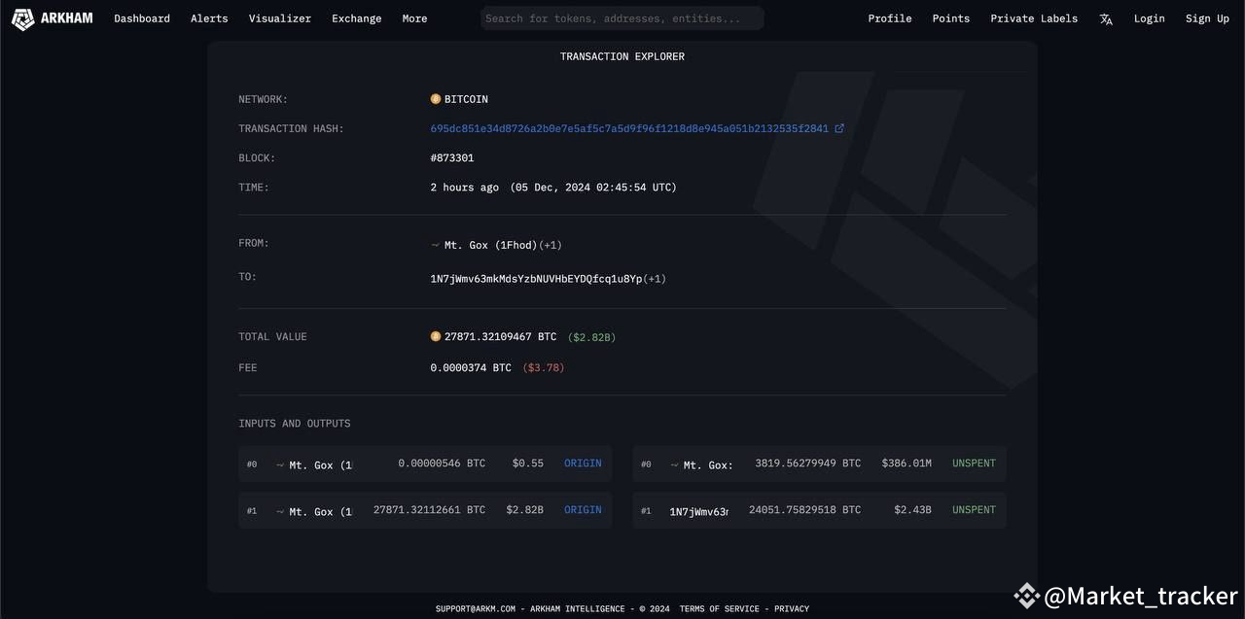1245x619 pixels.
Task: Click UNSPENT on the 3819.56279949 BTC output
Action: pos(974,464)
